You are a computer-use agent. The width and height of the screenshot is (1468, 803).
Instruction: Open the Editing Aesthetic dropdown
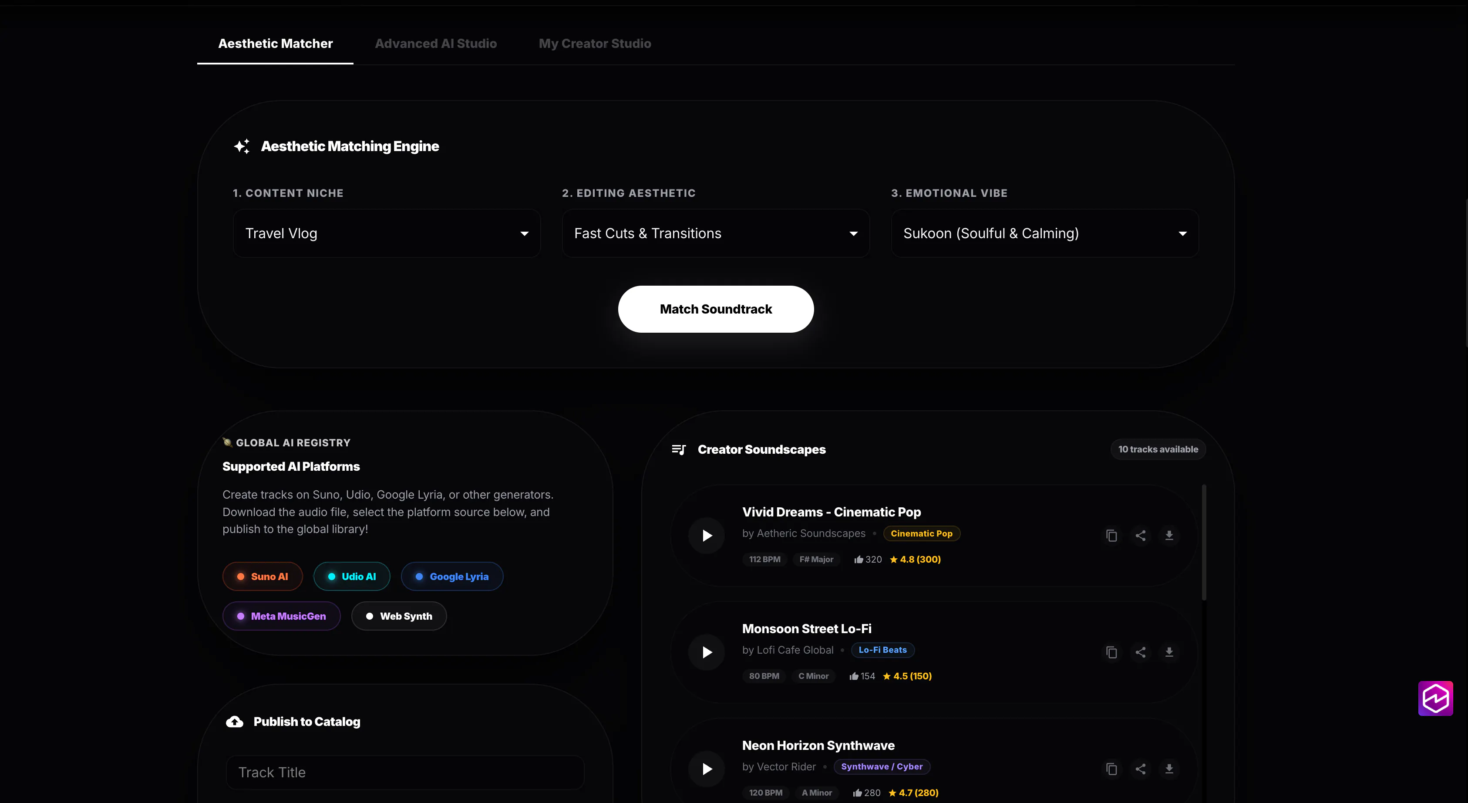(x=716, y=233)
